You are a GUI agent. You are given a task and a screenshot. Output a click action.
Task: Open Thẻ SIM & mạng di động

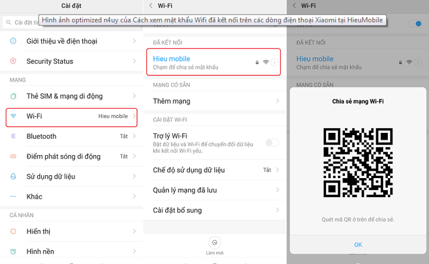[72, 96]
